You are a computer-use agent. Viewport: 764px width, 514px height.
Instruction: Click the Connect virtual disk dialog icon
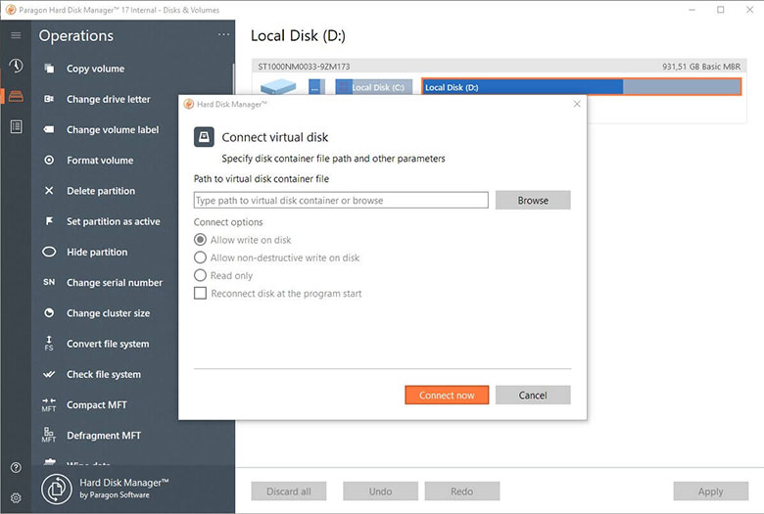click(204, 137)
